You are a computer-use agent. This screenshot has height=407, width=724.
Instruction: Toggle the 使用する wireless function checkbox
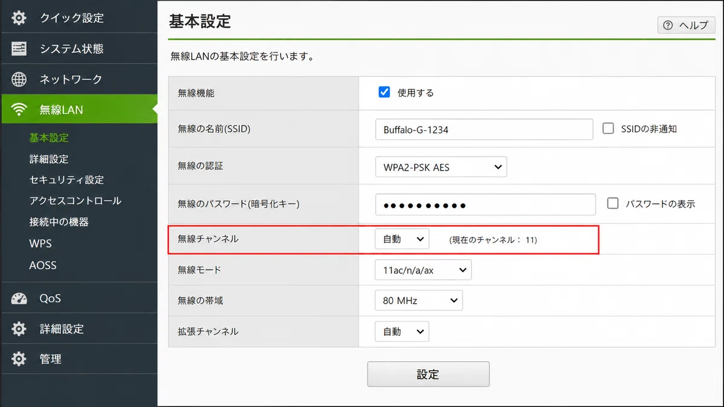point(384,92)
